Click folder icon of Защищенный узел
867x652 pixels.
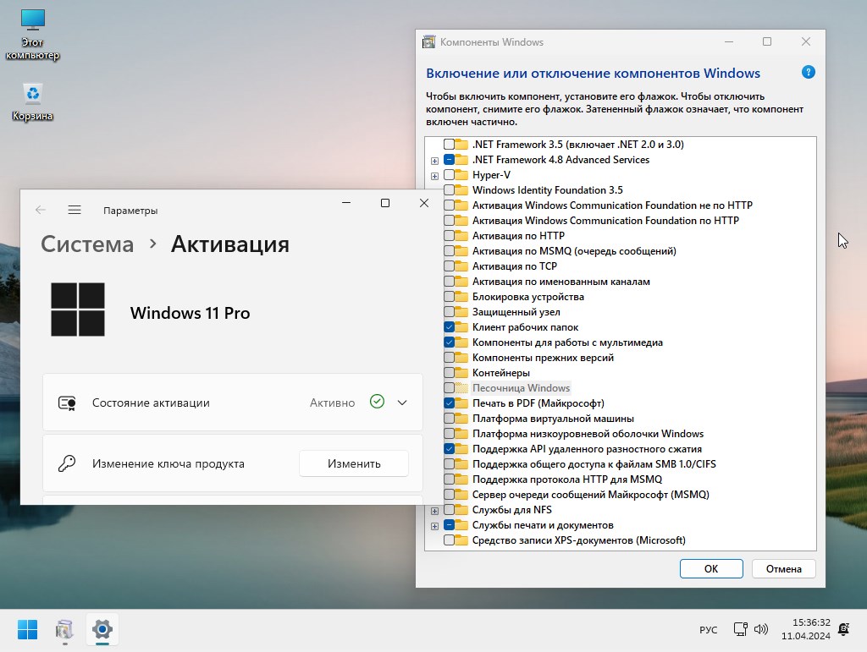461,312
